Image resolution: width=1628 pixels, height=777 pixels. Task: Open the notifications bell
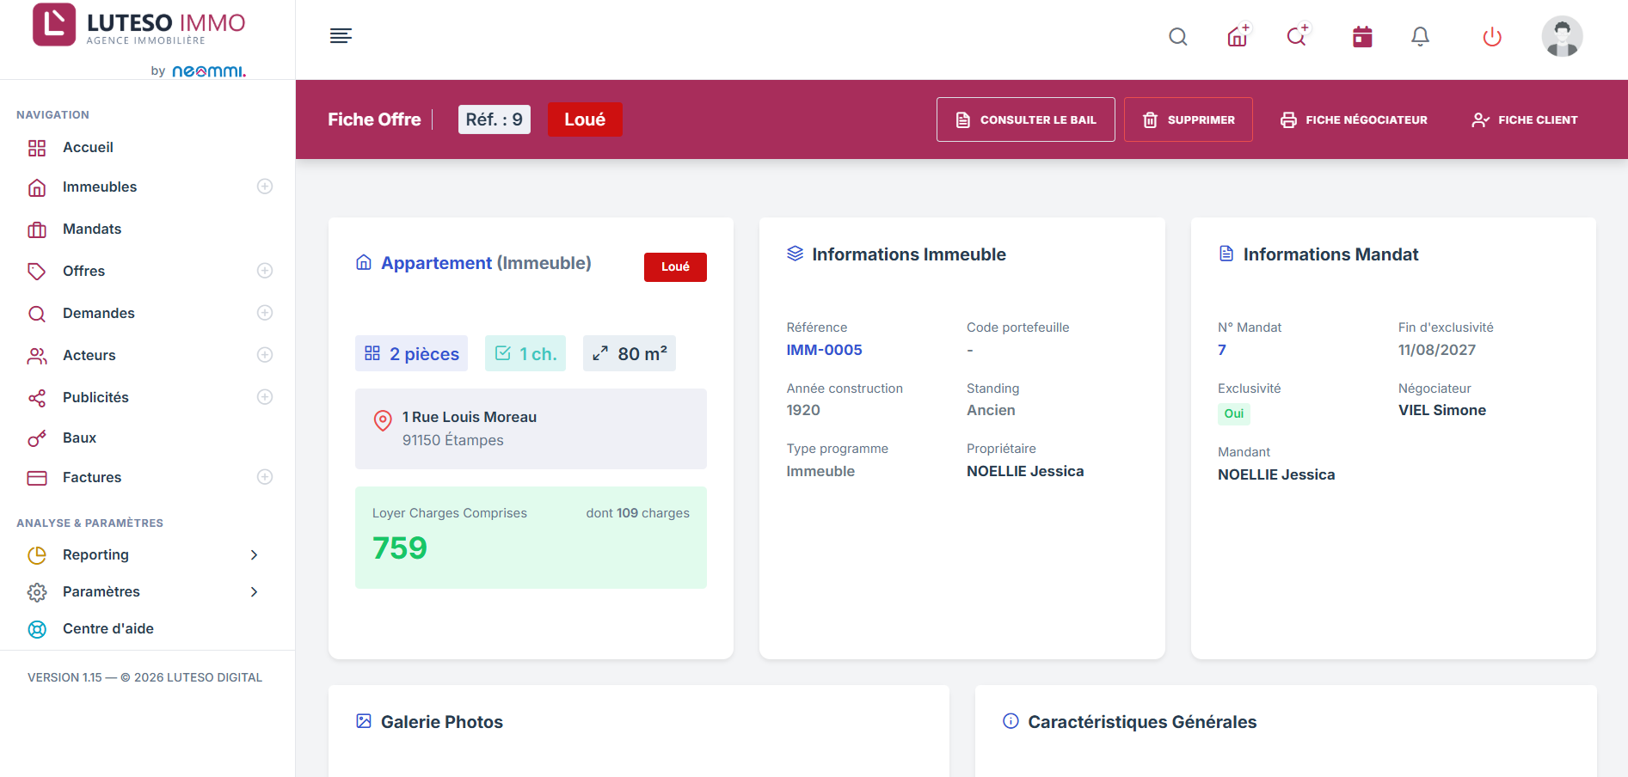coord(1421,36)
